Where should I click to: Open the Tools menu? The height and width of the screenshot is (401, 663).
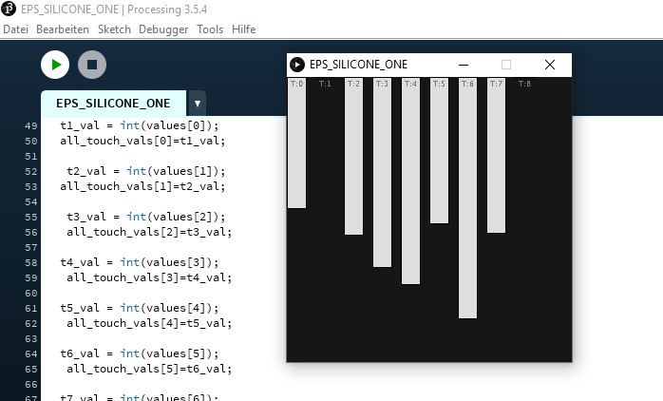coord(210,29)
